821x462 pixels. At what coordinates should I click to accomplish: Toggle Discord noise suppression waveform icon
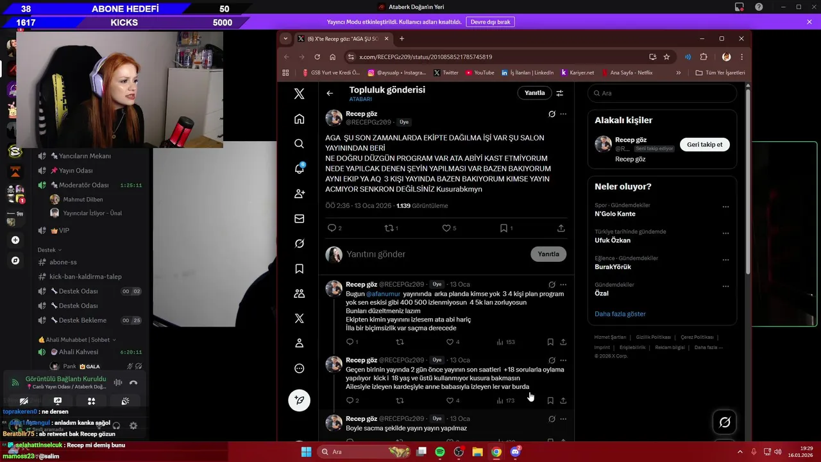[118, 382]
